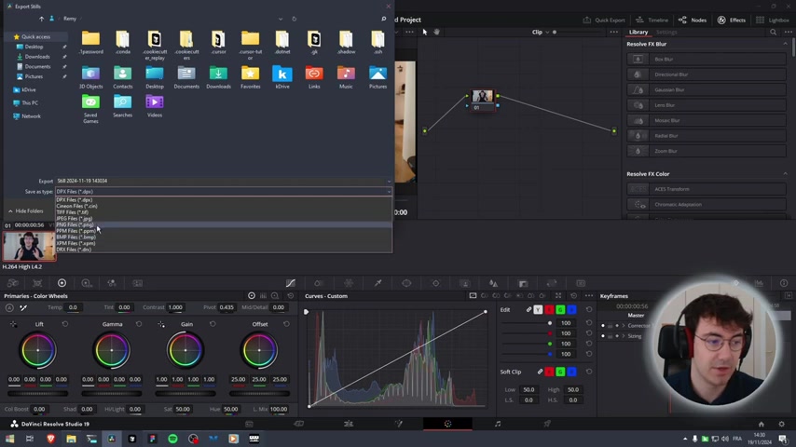796x447 pixels.
Task: Toggle Soft Clip green channel
Action: click(560, 372)
